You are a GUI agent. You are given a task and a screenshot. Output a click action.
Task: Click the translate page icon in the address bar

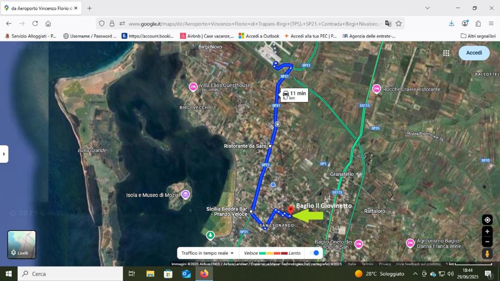[388, 24]
